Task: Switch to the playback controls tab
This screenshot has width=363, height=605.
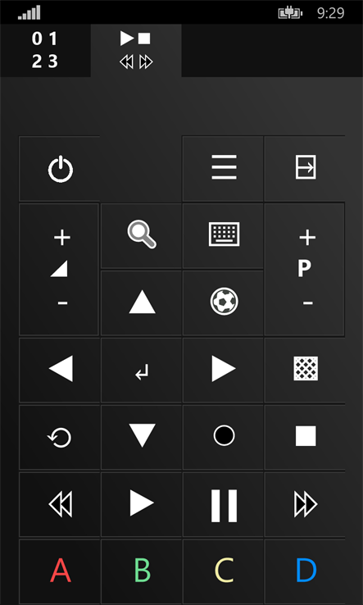Action: click(x=136, y=50)
